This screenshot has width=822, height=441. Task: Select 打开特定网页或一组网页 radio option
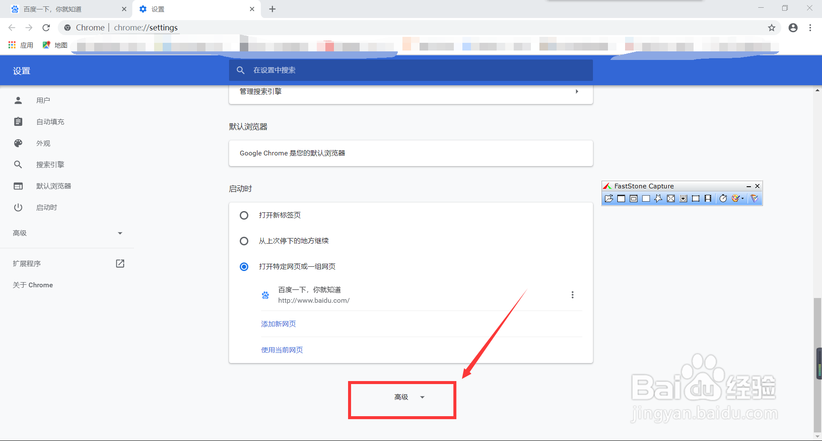pyautogui.click(x=244, y=267)
